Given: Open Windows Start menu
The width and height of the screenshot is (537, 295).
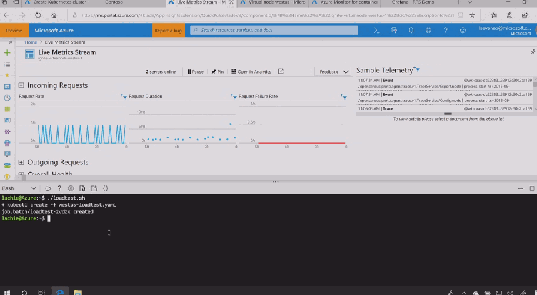Looking at the screenshot, I should [x=7, y=293].
